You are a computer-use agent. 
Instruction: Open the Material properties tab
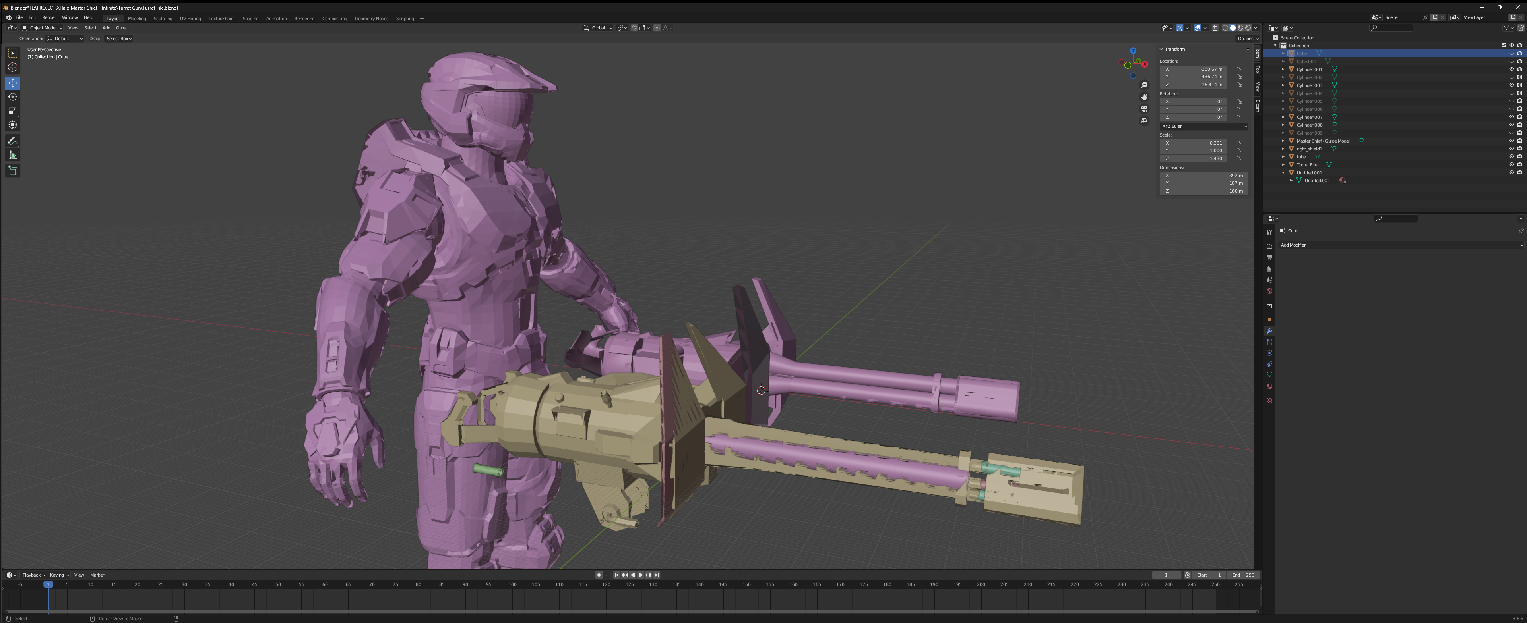coord(1269,387)
